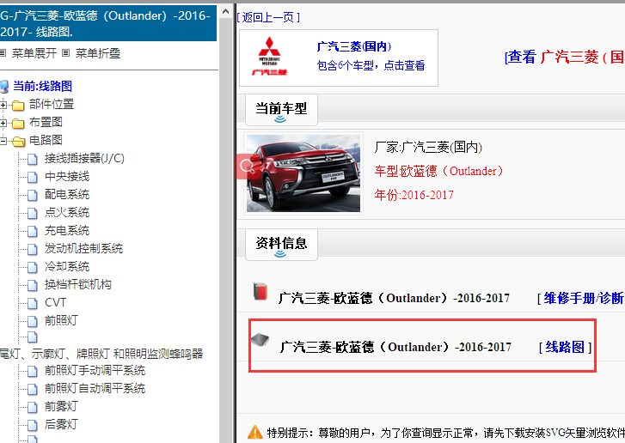The width and height of the screenshot is (625, 443).
Task: Select the CVT entry
Action: 55,302
